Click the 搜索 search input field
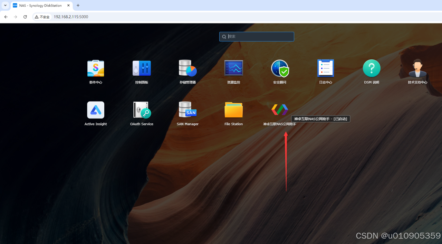Screen dimensions: 442x244 tap(260, 37)
